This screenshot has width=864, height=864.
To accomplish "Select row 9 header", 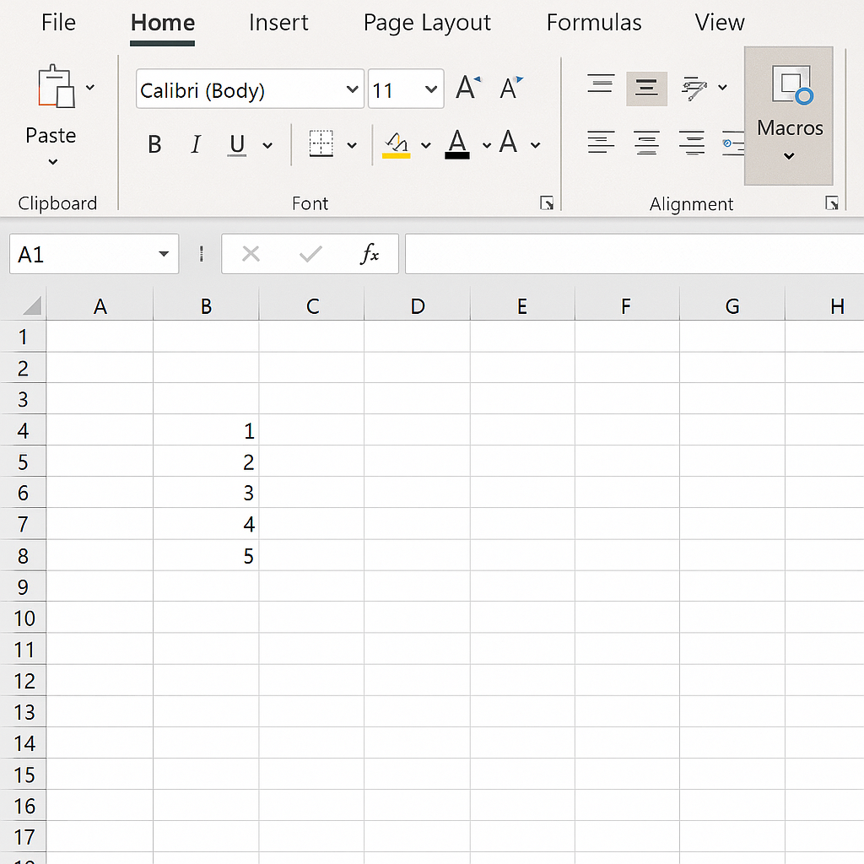I will [23, 587].
